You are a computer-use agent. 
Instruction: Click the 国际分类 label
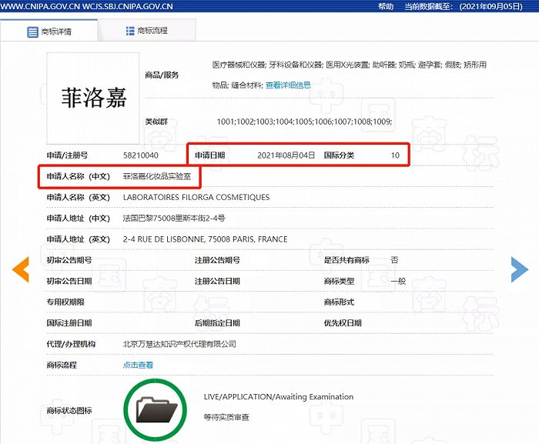339,155
